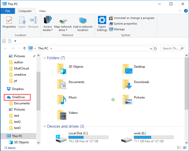
Task: Select This PC in the navigation pane
Action: pos(18,136)
